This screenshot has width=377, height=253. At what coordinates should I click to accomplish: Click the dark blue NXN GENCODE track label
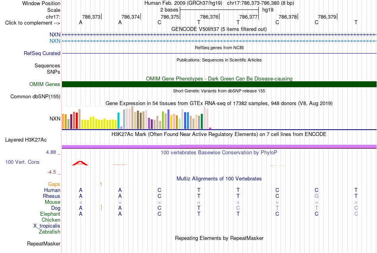point(55,35)
